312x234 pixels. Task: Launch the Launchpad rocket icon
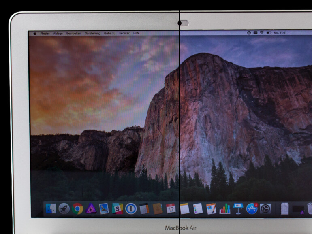coord(64,208)
